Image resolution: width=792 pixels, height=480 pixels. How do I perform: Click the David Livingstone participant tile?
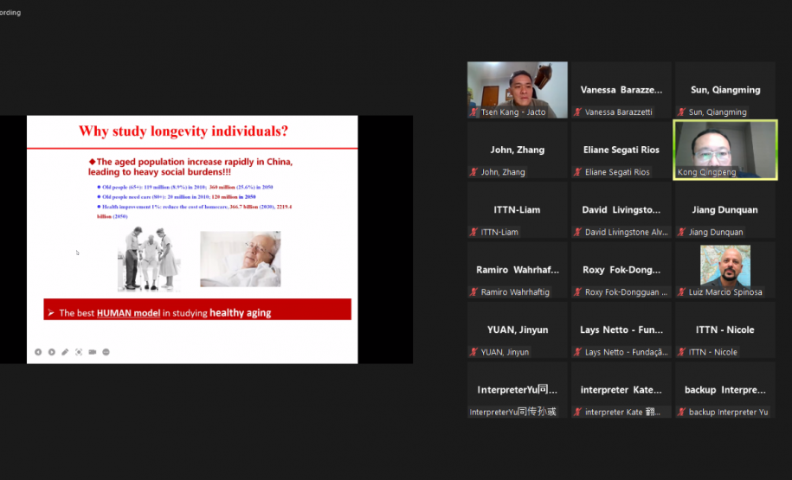[621, 209]
